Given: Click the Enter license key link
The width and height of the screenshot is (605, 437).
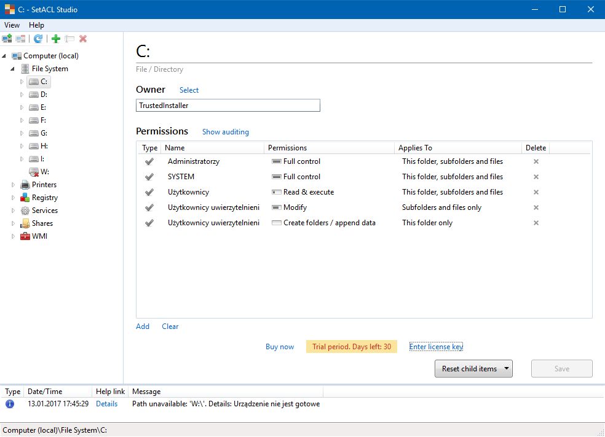Looking at the screenshot, I should coord(436,346).
